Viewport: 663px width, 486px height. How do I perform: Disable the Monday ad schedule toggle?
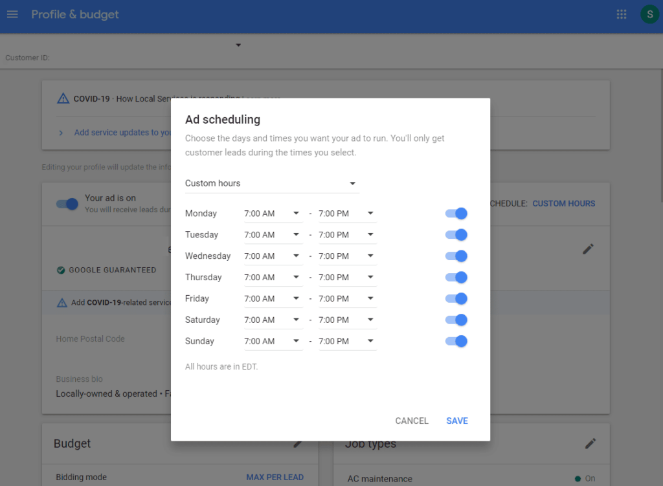click(x=456, y=213)
